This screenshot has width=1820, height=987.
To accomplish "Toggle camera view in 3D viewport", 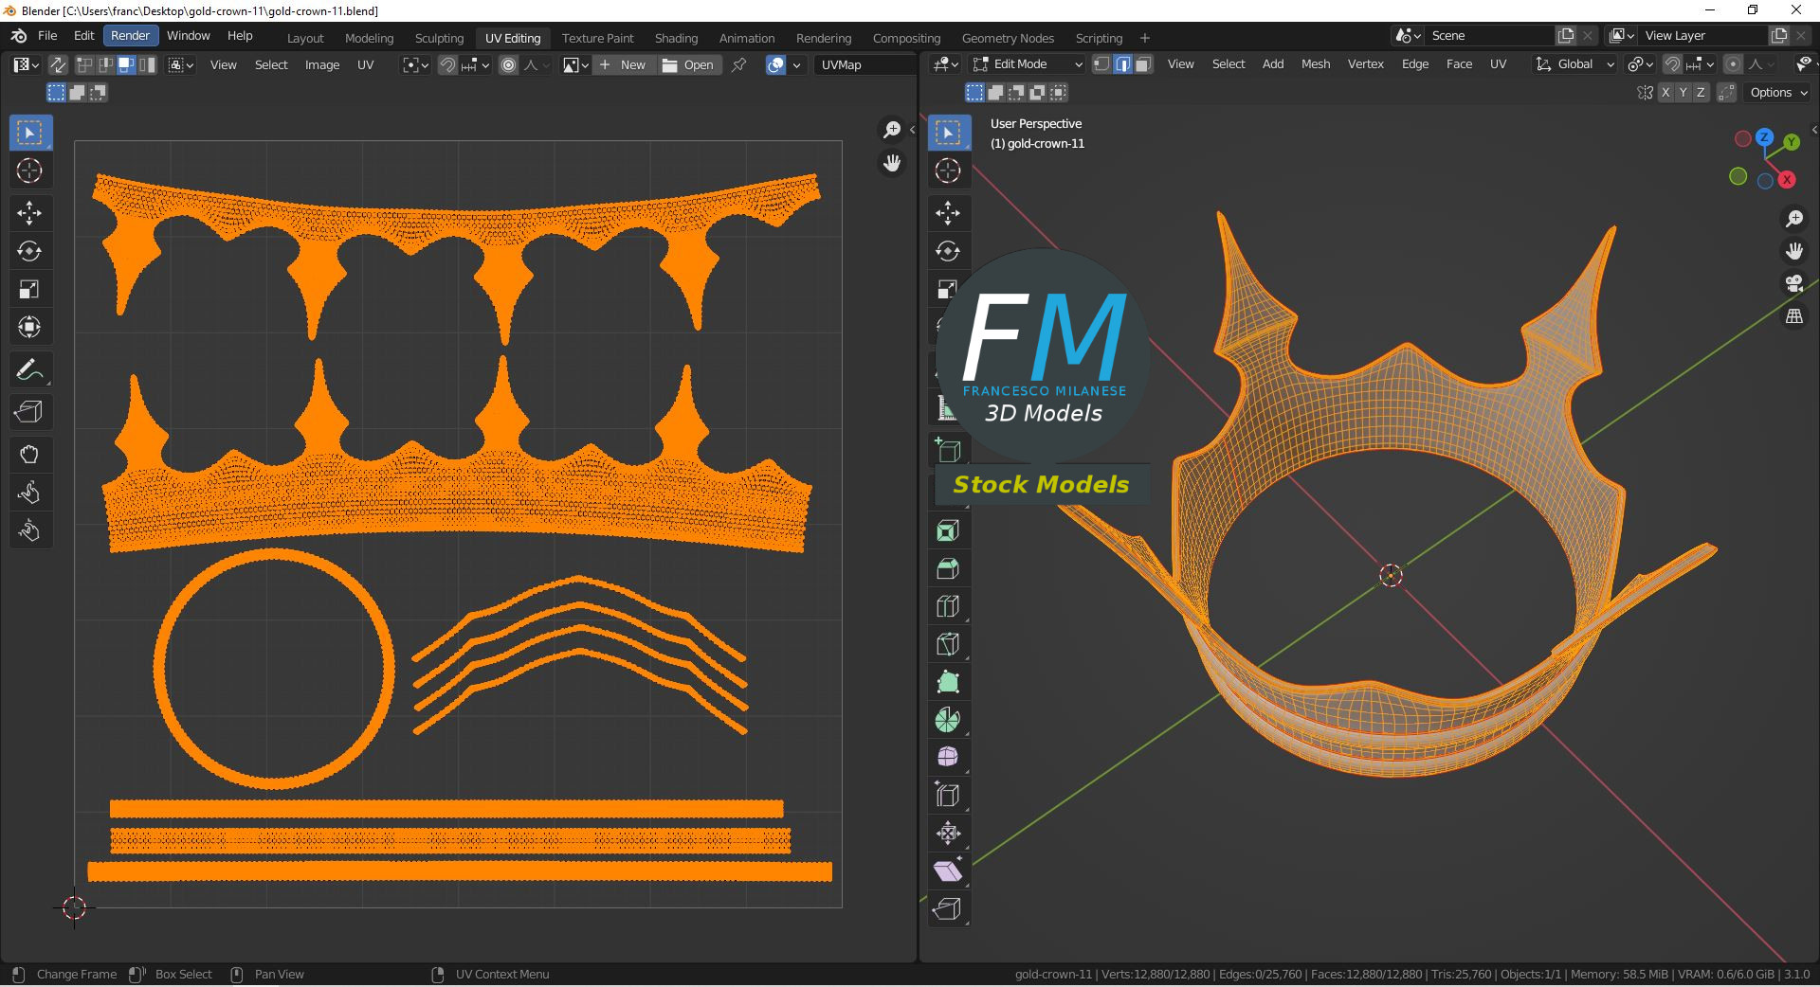I will click(x=1793, y=283).
